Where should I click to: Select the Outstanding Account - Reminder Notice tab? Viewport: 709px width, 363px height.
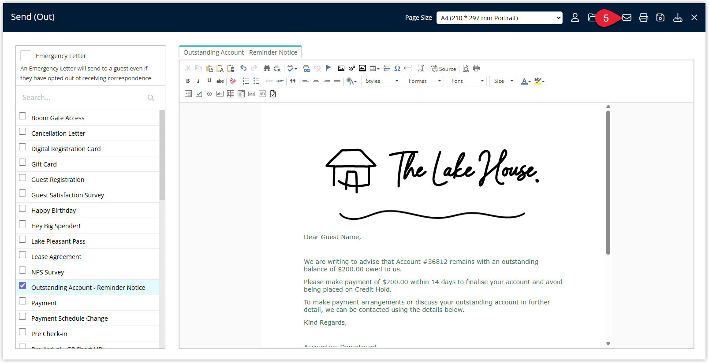click(x=240, y=52)
